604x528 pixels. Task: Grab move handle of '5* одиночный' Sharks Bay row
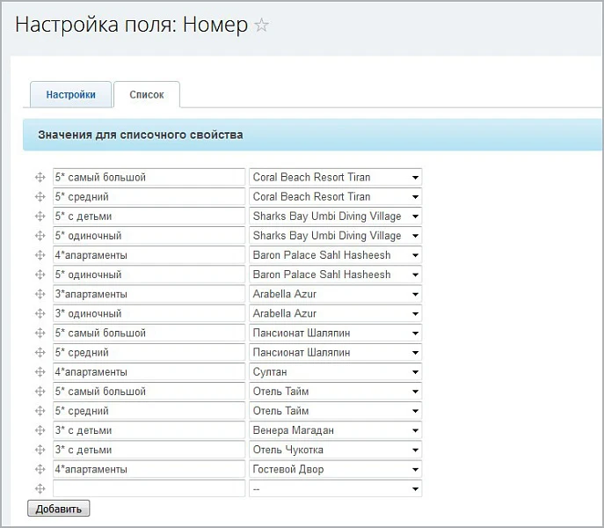point(40,236)
